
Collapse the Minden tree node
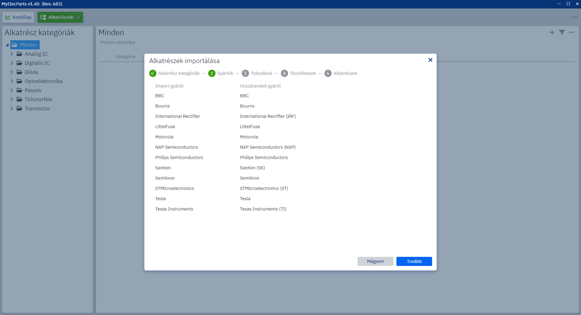(x=7, y=45)
